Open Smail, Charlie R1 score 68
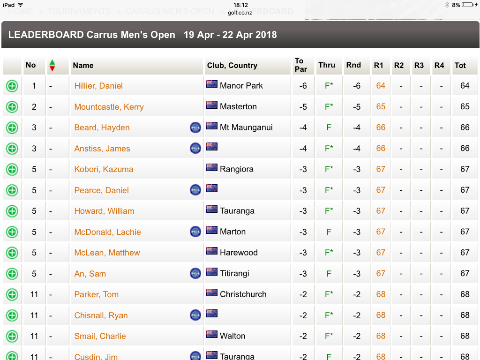480x360 pixels. 381,336
